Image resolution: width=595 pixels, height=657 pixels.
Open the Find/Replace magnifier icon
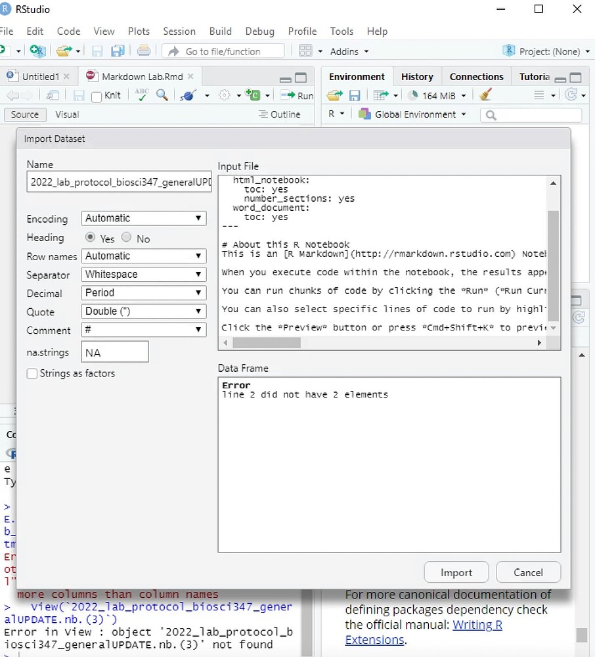162,95
